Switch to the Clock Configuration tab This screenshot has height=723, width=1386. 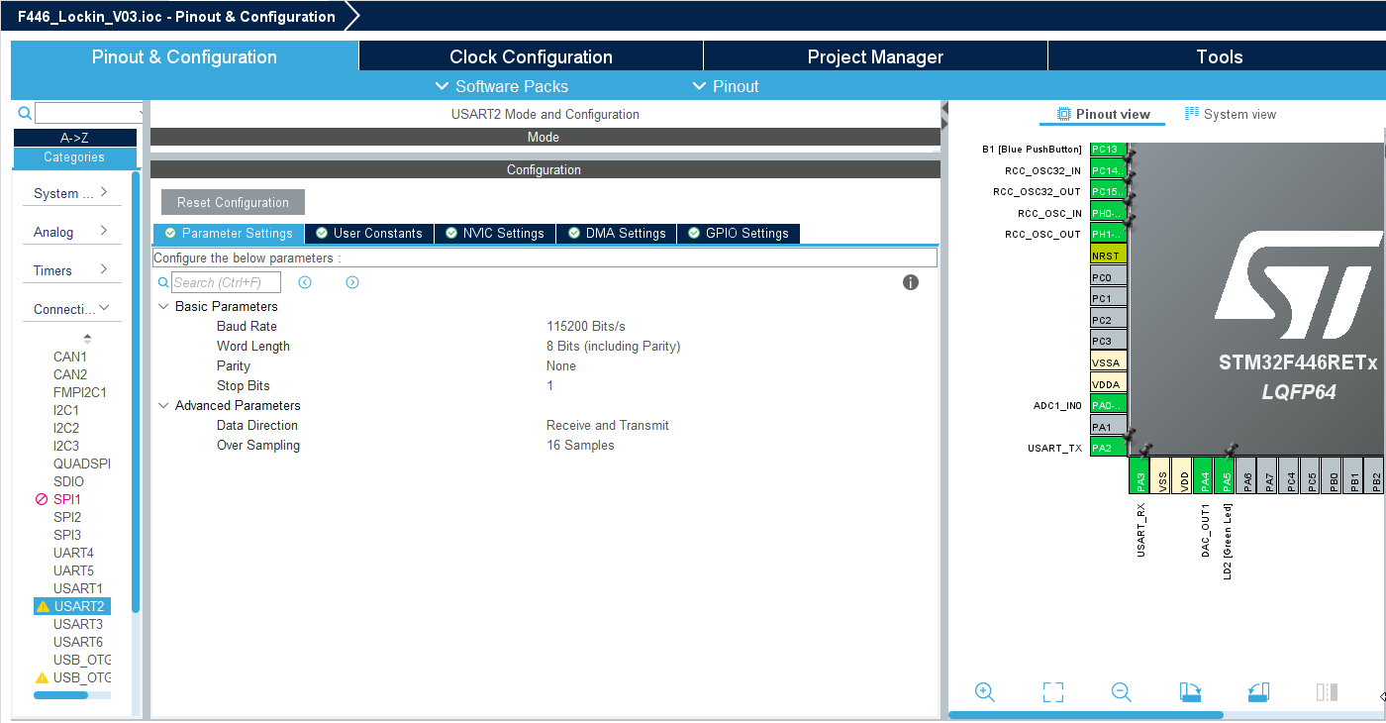pos(531,56)
